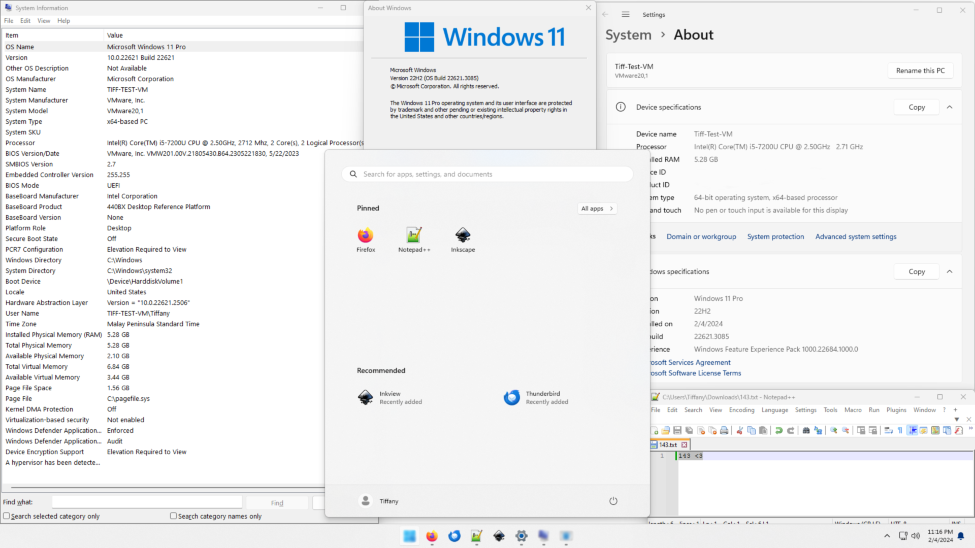Open Find using the binoculars icon
Image resolution: width=975 pixels, height=548 pixels.
point(807,430)
